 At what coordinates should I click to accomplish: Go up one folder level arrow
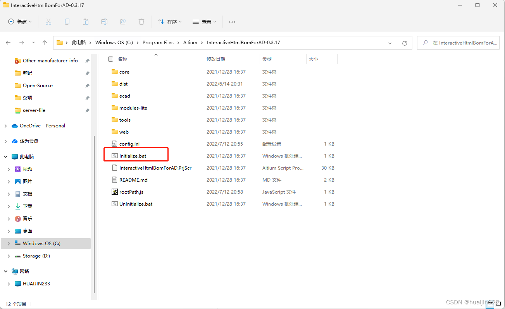click(45, 43)
